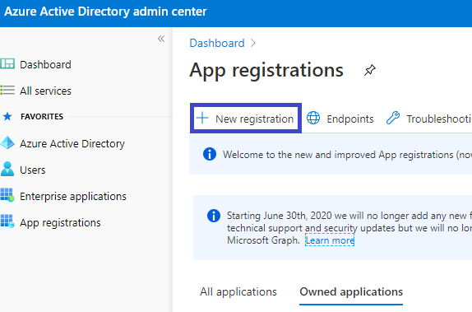Open the Dashboard breadcrumb link
Viewport: 472px width, 312px height.
tap(217, 43)
